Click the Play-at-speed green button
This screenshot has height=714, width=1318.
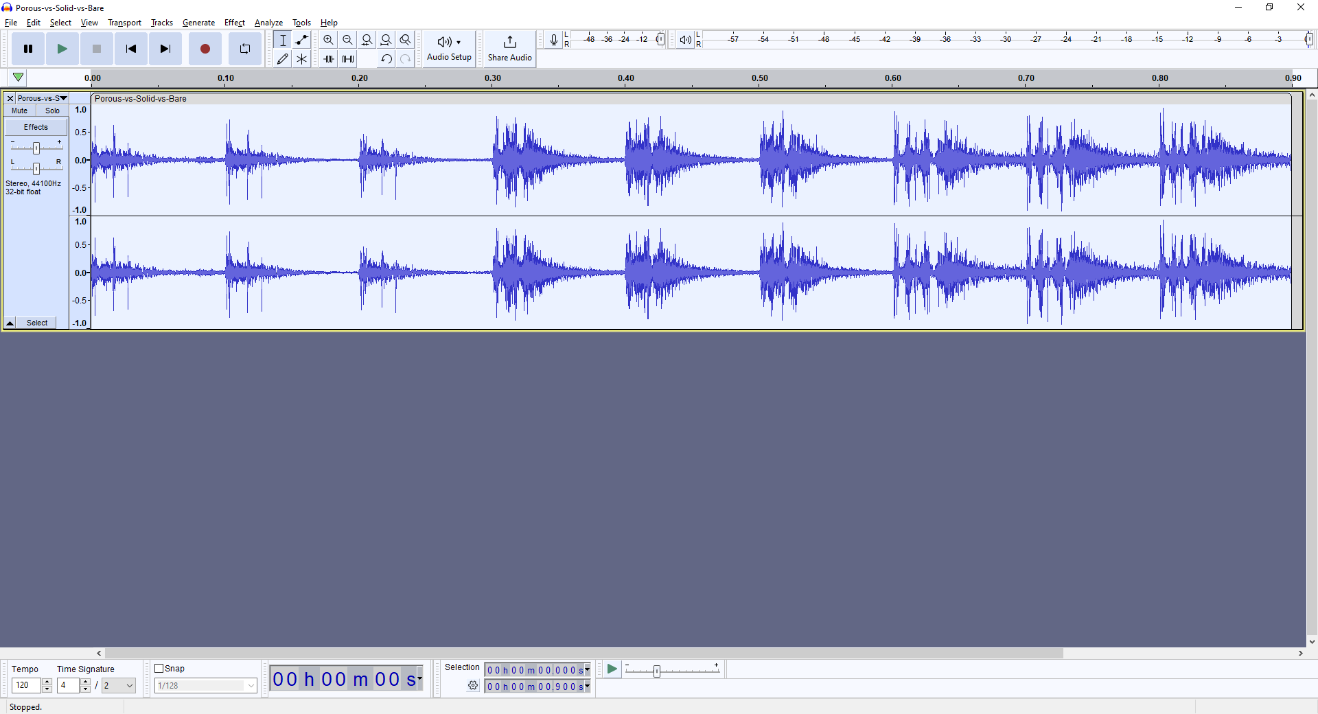click(x=612, y=669)
